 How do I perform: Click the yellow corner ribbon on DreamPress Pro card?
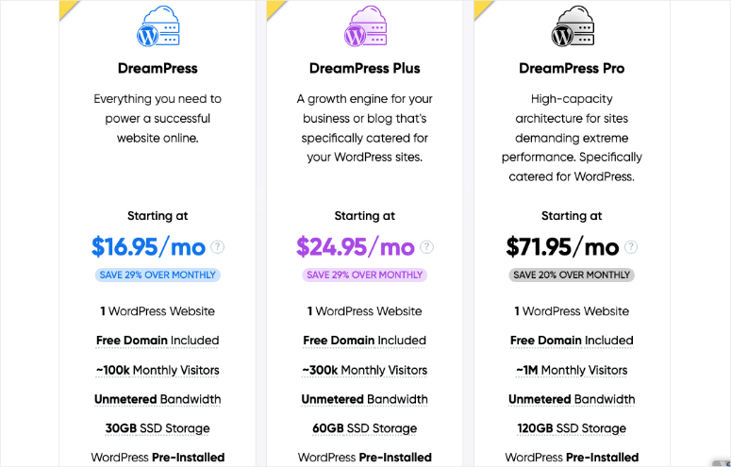(482, 8)
